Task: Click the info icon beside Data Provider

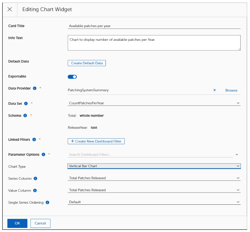Action: [x=34, y=88]
